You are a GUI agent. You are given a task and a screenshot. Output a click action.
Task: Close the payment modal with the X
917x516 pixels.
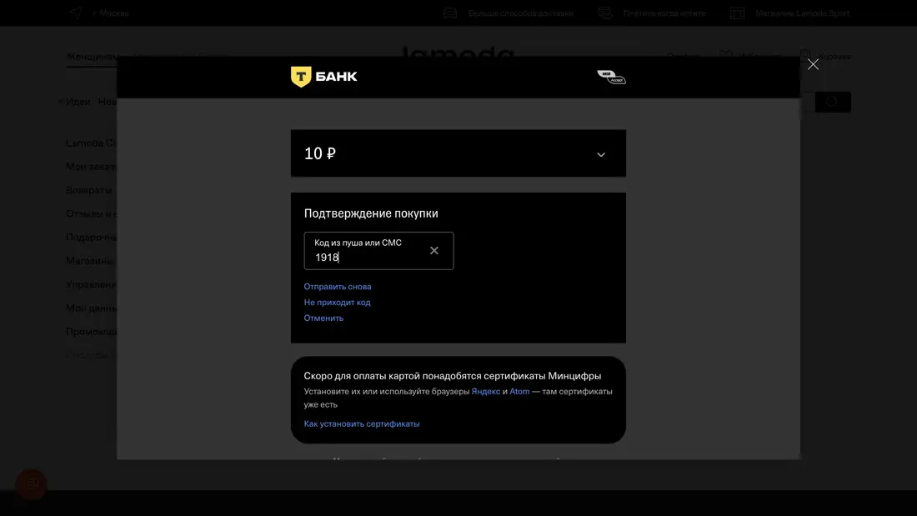click(x=813, y=64)
